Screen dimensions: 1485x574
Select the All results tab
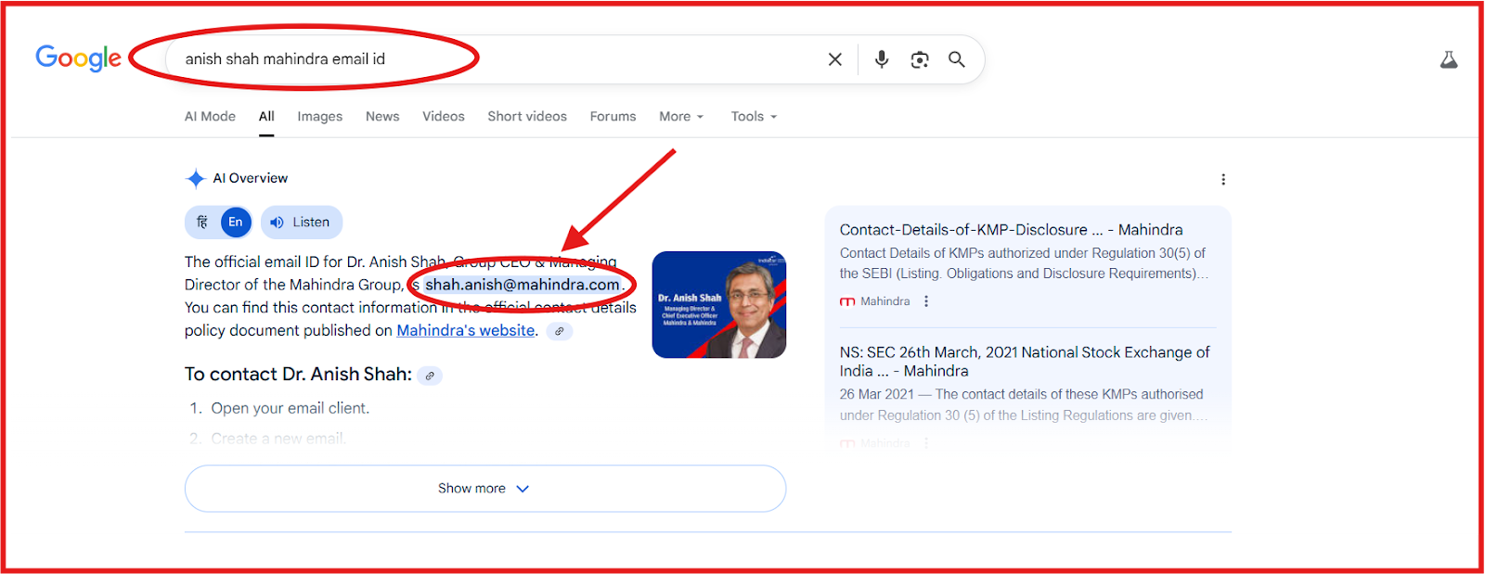[266, 116]
